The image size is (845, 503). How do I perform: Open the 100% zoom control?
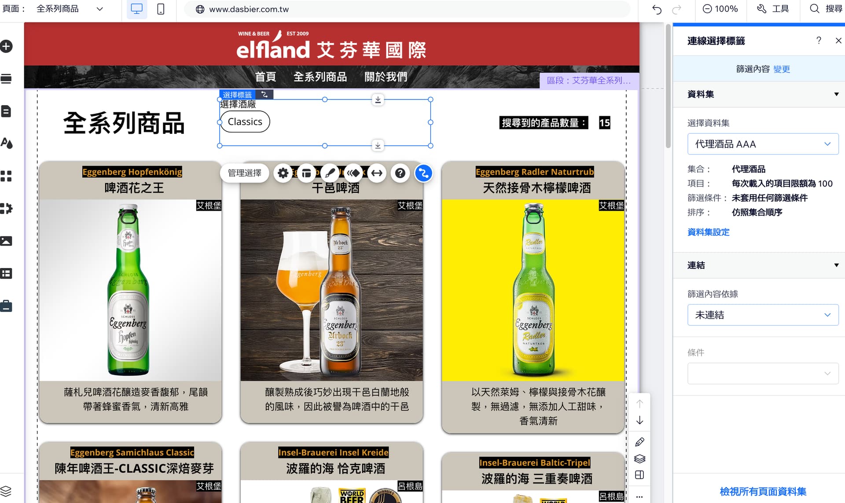tap(720, 9)
